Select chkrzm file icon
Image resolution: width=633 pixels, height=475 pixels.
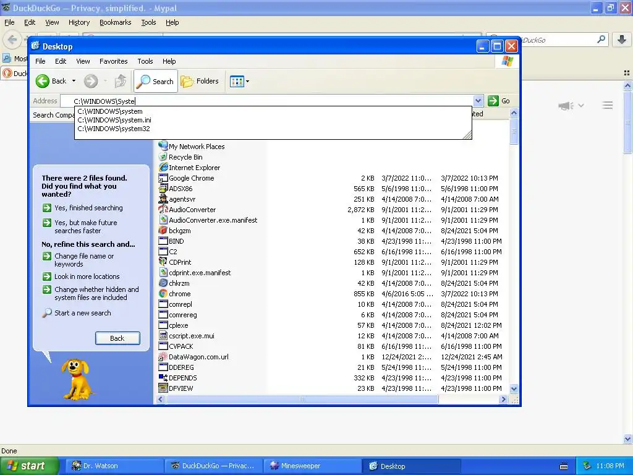coord(163,283)
